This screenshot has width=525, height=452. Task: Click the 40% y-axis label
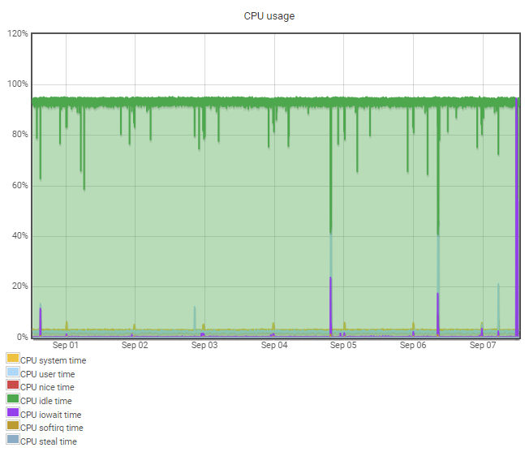point(19,235)
